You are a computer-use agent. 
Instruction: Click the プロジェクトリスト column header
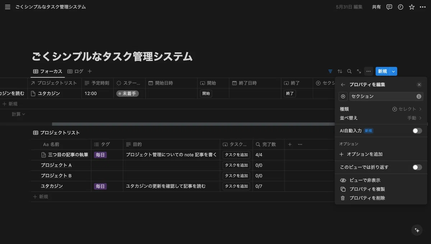coord(55,83)
